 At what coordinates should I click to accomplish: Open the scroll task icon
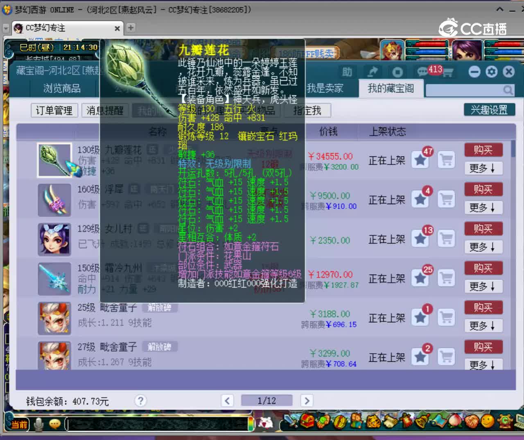click(x=390, y=422)
